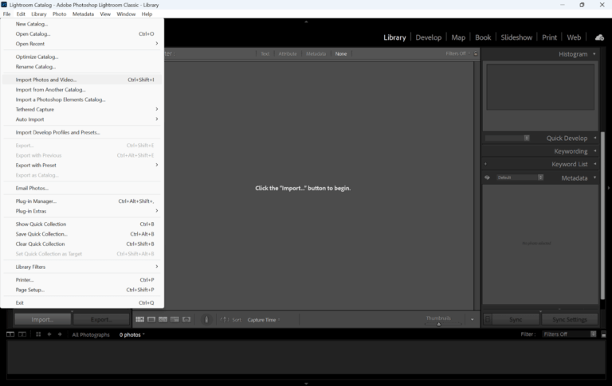Switch to the Slideshow module

516,37
